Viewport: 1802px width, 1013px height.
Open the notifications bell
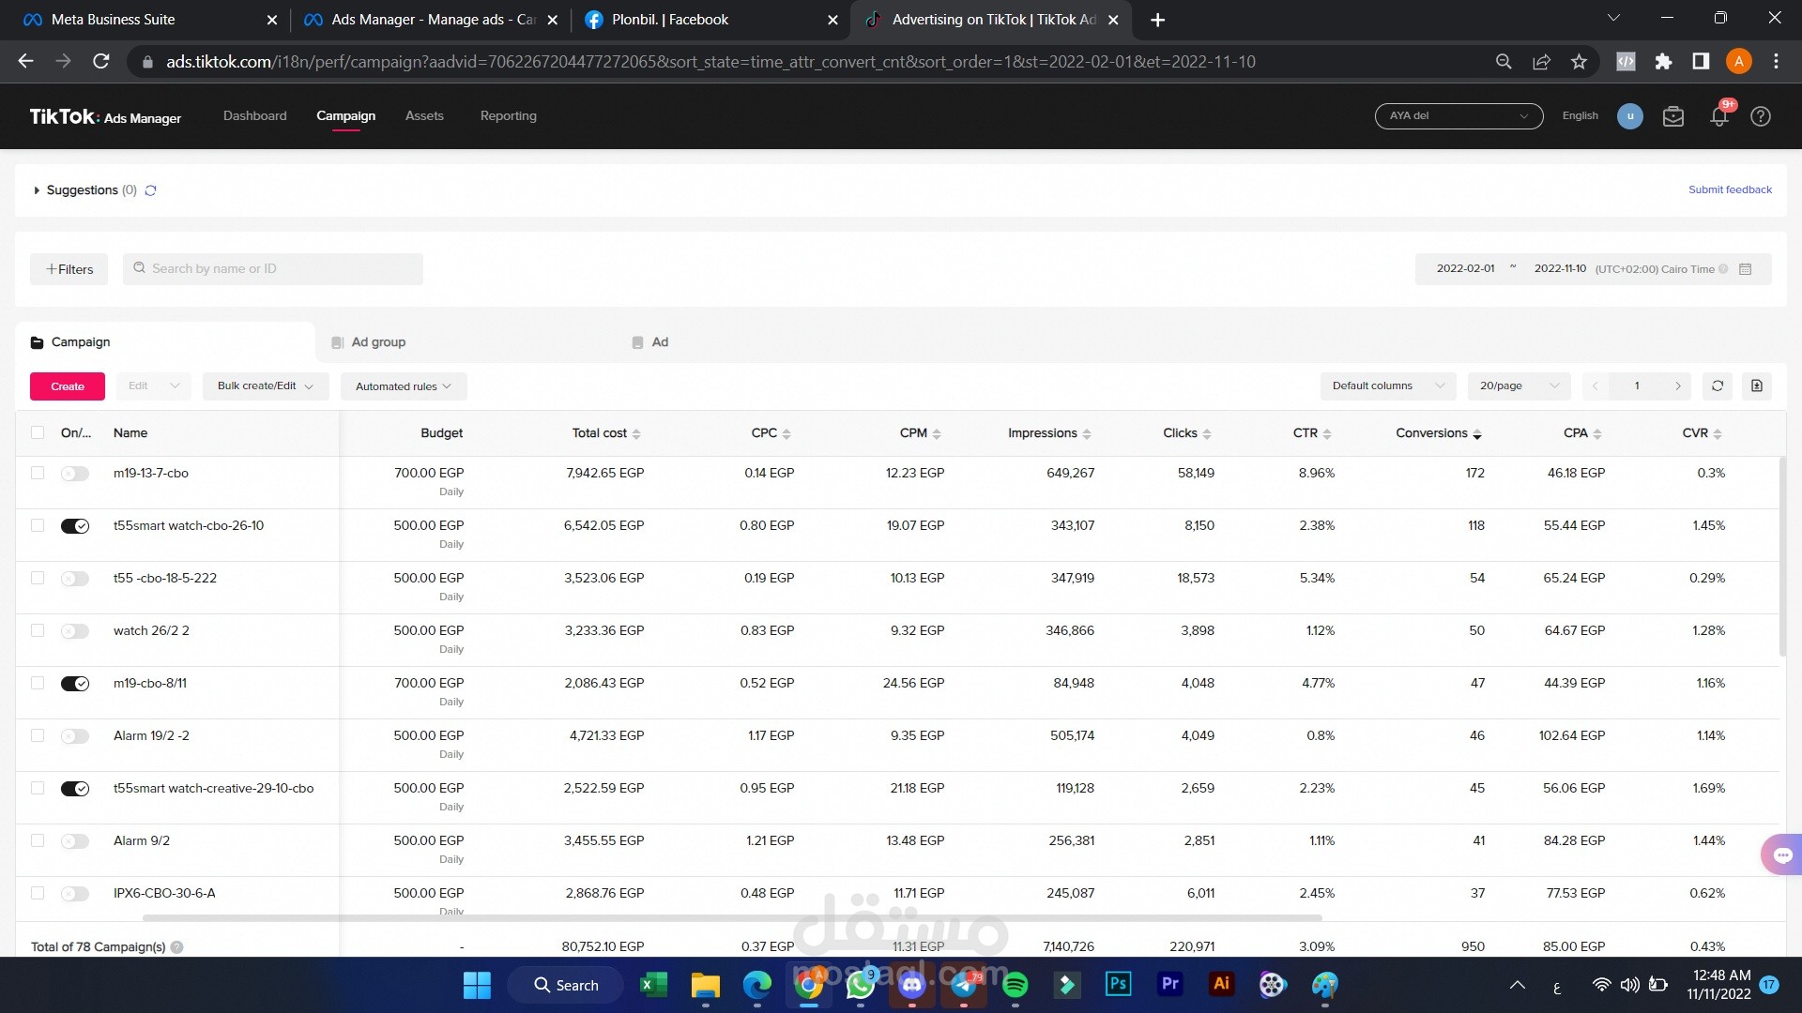1719,116
